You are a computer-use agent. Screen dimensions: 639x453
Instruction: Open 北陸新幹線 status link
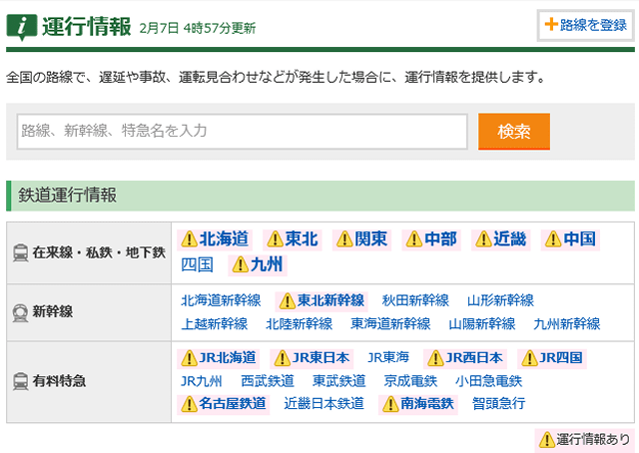pyautogui.click(x=300, y=324)
